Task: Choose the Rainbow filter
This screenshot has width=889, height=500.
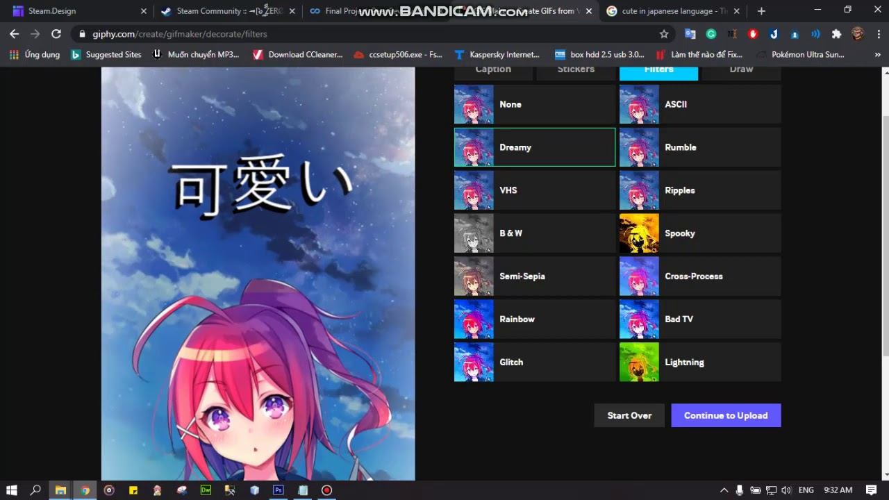Action: 535,319
